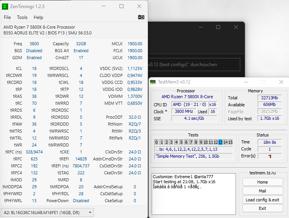Click the GDM value Enabled
This screenshot has height=218, width=289.
coord(34,58)
